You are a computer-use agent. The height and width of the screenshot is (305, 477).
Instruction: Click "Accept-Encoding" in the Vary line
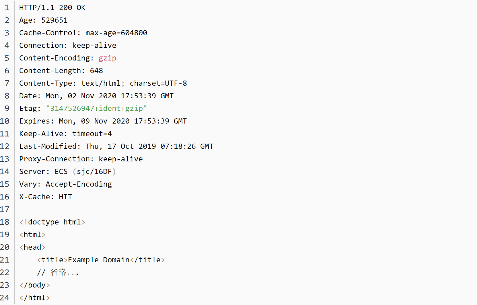(79, 184)
